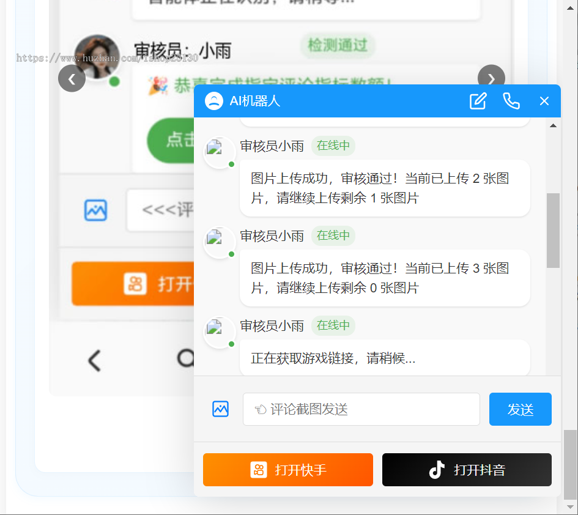Click the image upload icon beside message input
Screen dimensions: 578x515
(220, 409)
